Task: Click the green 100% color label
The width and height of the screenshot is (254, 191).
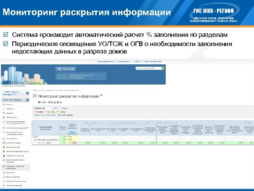Action: [x=63, y=112]
